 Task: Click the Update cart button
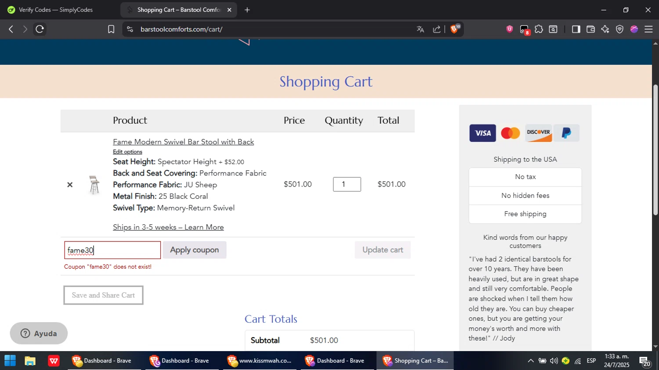click(383, 250)
